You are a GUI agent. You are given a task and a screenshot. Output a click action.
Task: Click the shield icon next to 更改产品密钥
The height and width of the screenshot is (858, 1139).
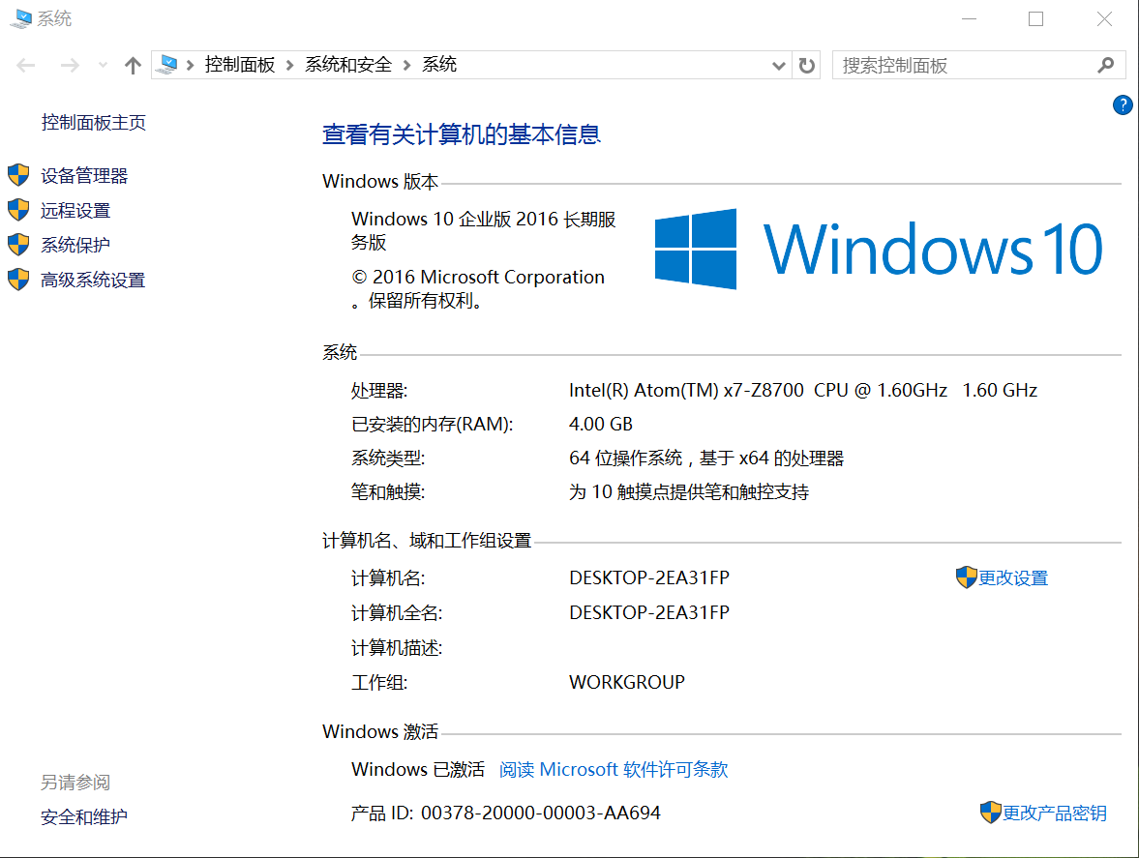pyautogui.click(x=990, y=813)
